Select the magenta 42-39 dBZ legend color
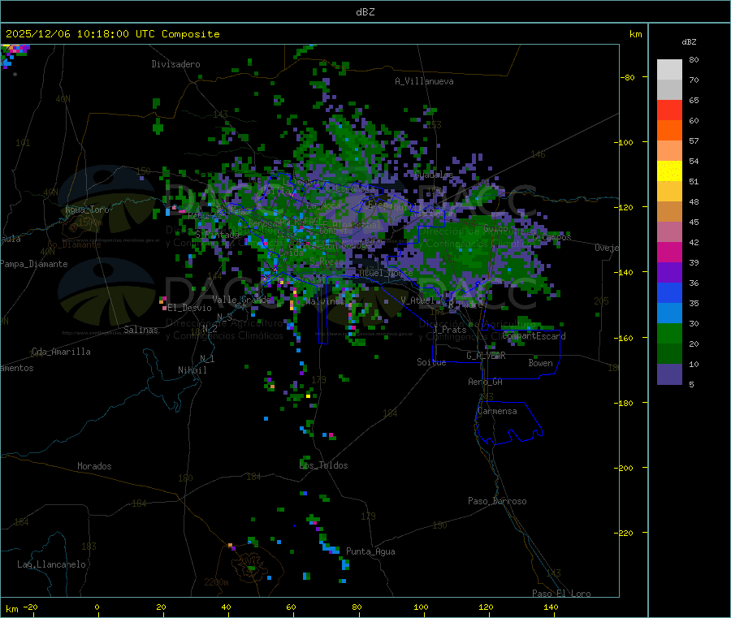The height and width of the screenshot is (618, 731). pos(669,252)
